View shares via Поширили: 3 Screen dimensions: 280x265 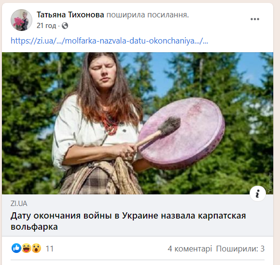click(x=240, y=249)
